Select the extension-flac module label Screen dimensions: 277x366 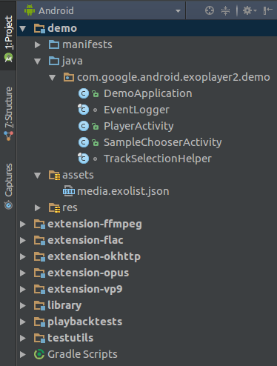85,240
